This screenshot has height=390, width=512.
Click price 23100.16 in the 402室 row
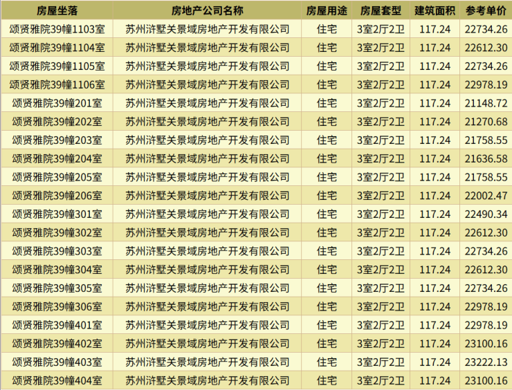coord(486,344)
